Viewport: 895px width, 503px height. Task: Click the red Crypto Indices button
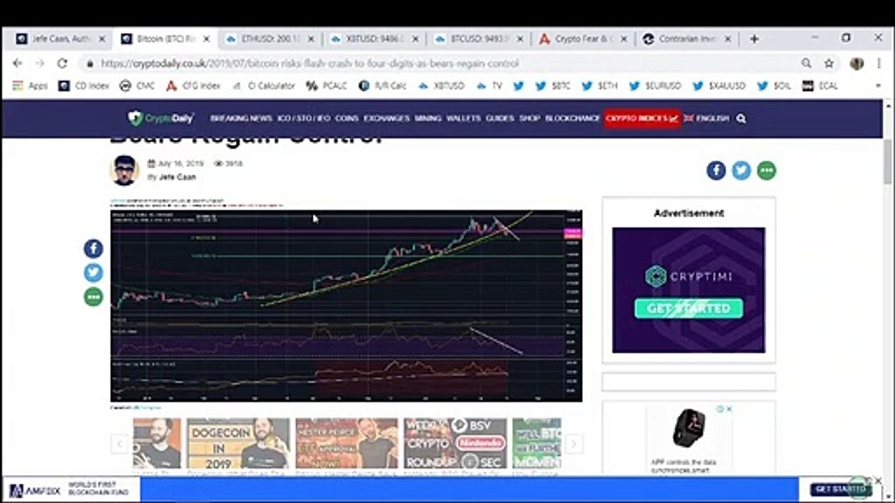642,119
